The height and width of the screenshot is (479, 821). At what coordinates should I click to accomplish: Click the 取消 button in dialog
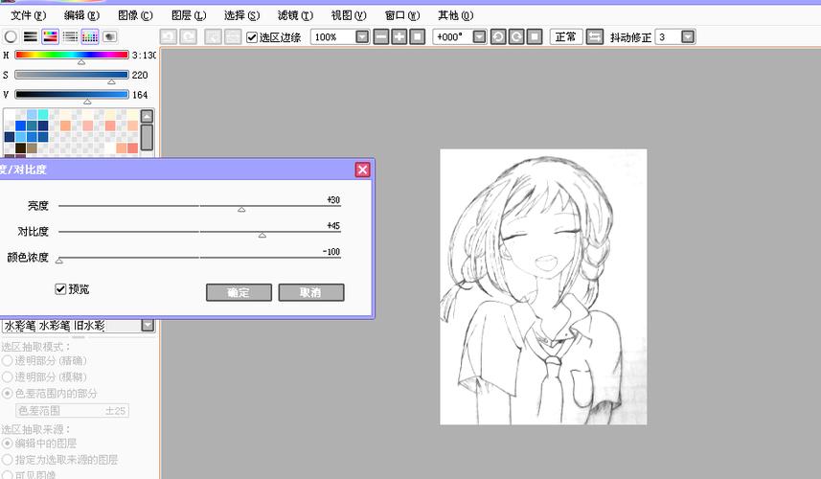tap(310, 292)
